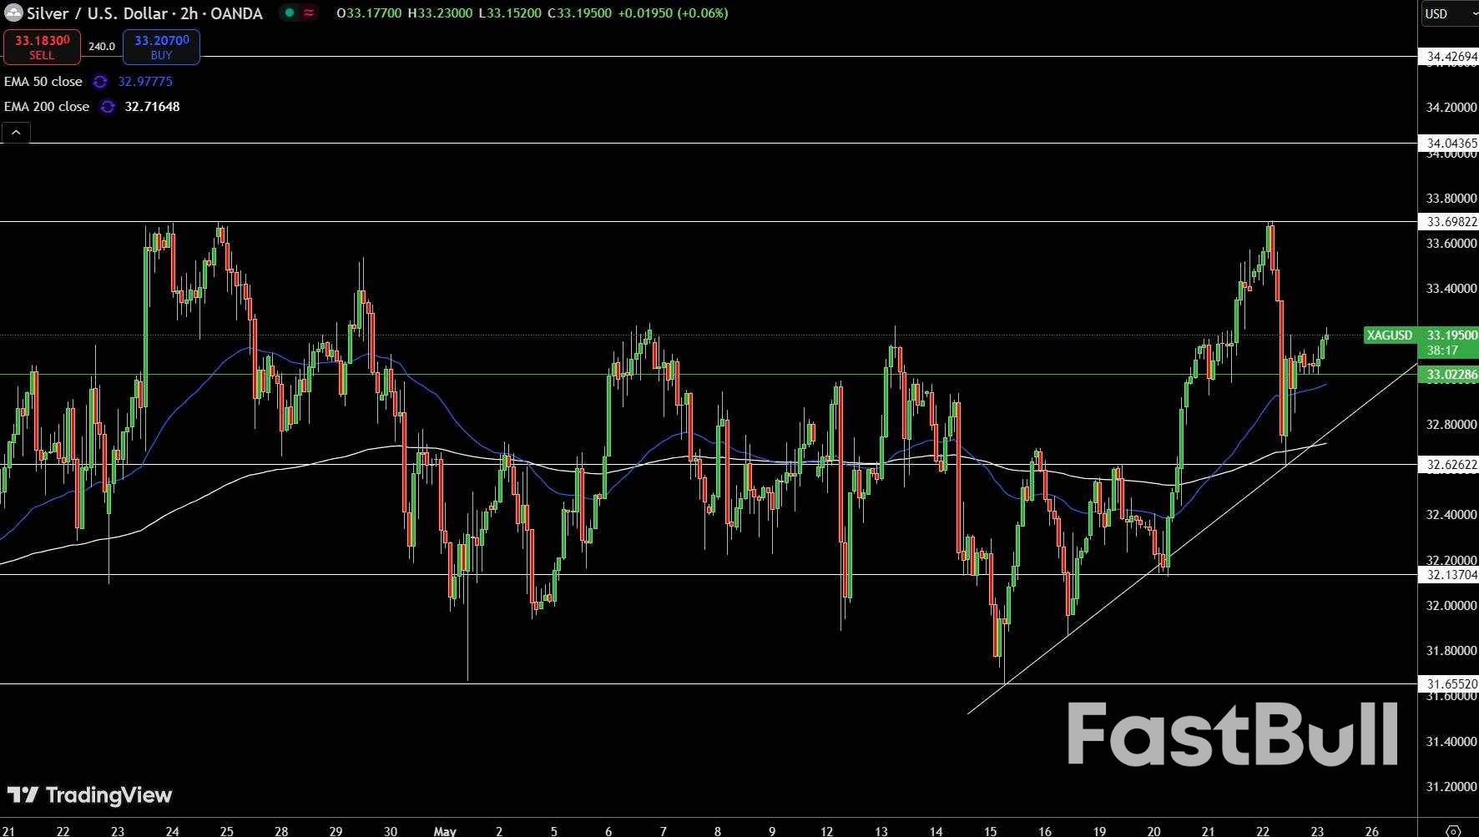
Task: Collapse the indicator legend with chevron
Action: click(x=16, y=133)
